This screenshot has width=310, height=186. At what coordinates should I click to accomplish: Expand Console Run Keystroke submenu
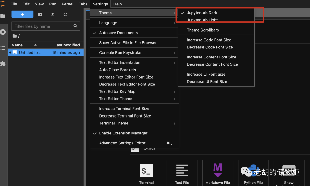pos(134,53)
